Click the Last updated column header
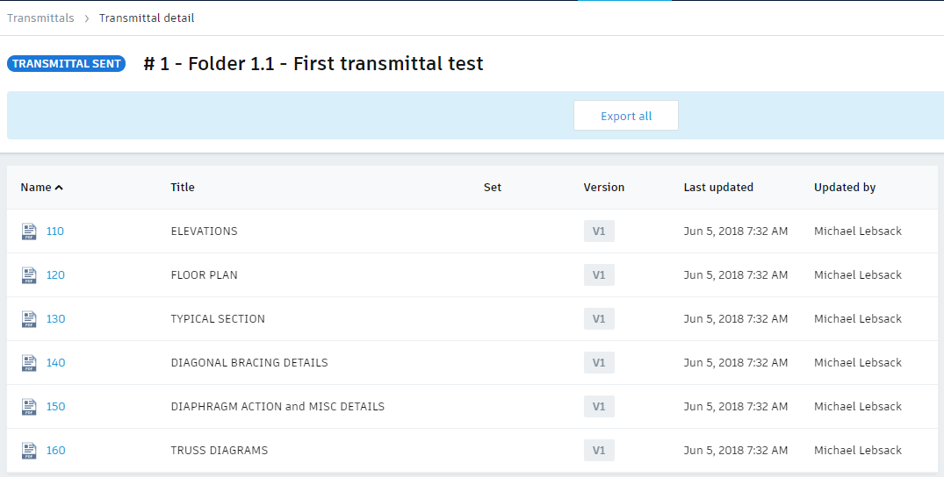 click(718, 187)
